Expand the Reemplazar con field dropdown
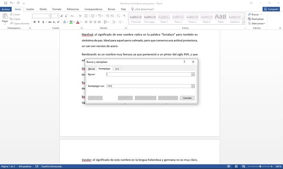This screenshot has height=169, width=283. [193, 86]
